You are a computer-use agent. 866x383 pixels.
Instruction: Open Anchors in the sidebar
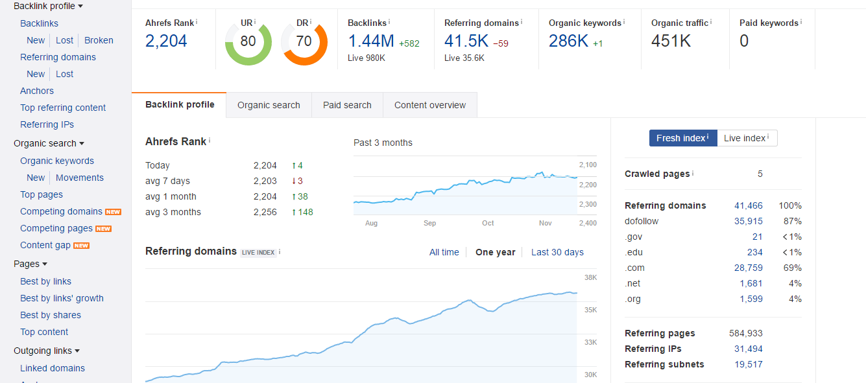(37, 91)
